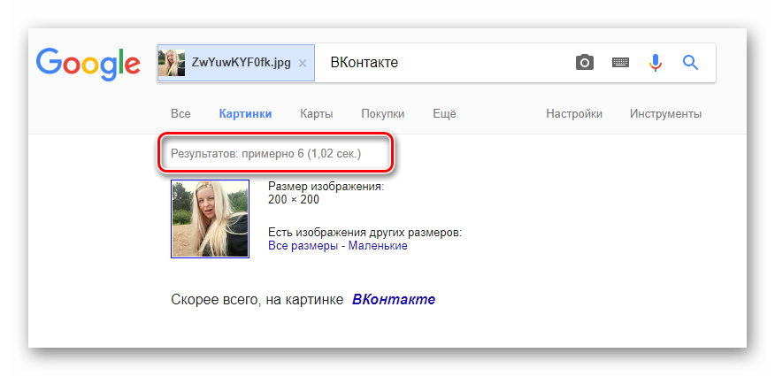Expand the Ещё menu
Image resolution: width=775 pixels, height=376 pixels.
(x=444, y=114)
